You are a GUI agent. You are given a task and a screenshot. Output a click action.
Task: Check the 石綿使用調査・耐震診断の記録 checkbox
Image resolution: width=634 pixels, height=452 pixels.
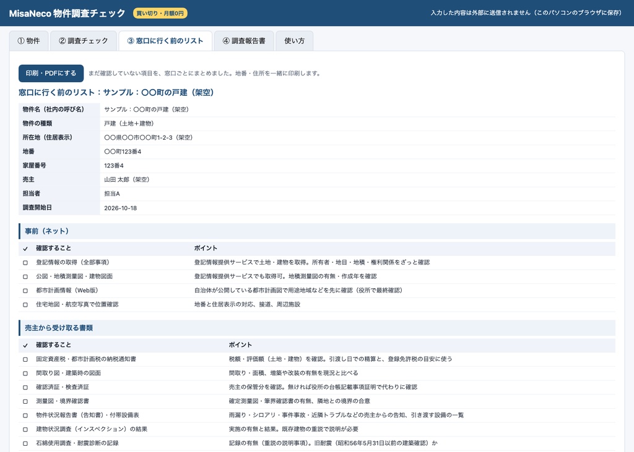click(25, 443)
